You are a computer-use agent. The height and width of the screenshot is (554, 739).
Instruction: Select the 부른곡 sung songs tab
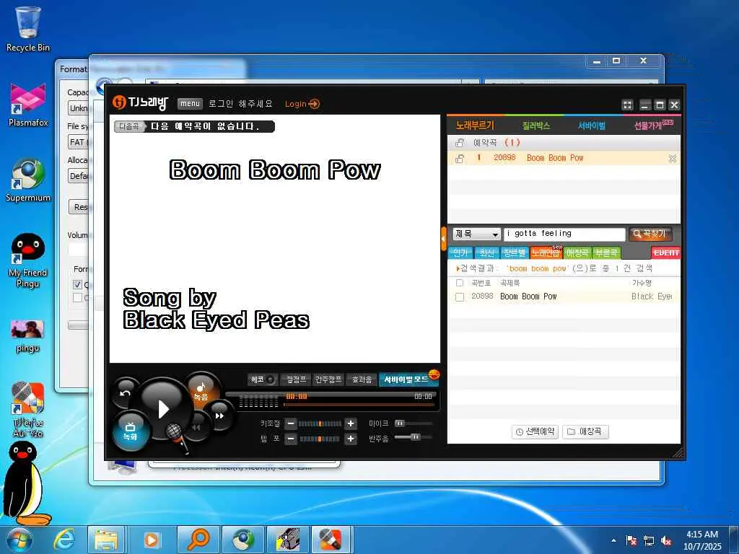pos(606,253)
